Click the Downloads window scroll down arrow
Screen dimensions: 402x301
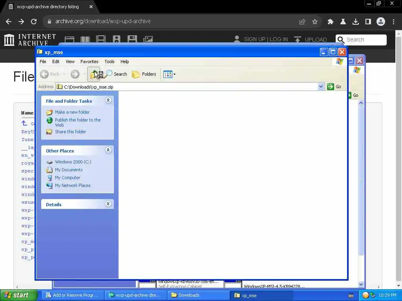[361, 284]
